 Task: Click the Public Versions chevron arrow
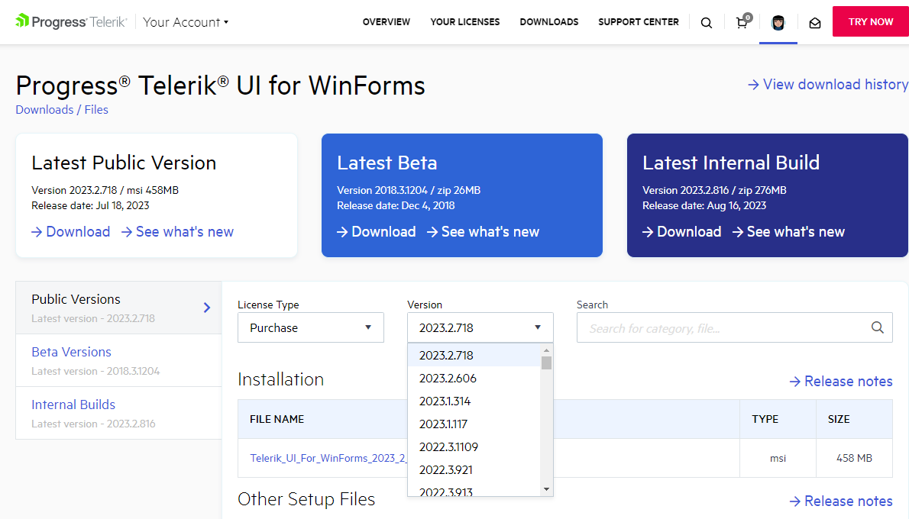coord(207,308)
